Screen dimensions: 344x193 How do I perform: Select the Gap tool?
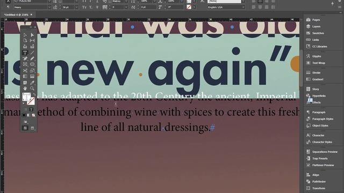click(32, 41)
